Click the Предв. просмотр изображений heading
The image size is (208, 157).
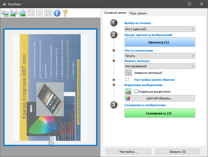148,35
